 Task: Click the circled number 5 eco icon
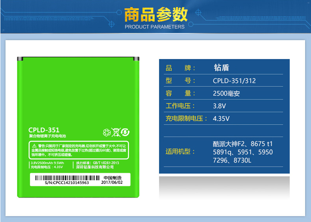click(x=124, y=132)
